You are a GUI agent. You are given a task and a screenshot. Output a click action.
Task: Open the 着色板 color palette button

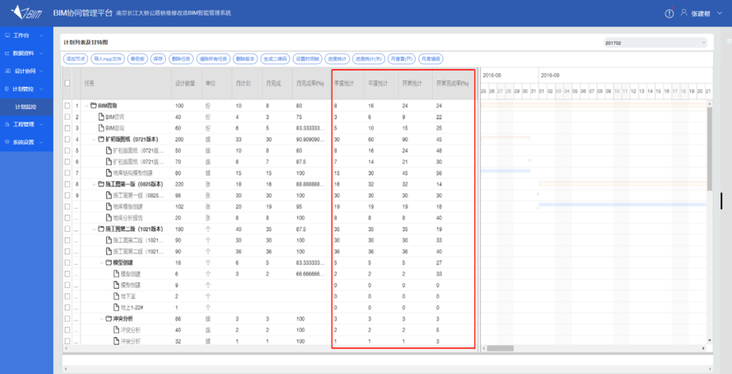pos(138,59)
